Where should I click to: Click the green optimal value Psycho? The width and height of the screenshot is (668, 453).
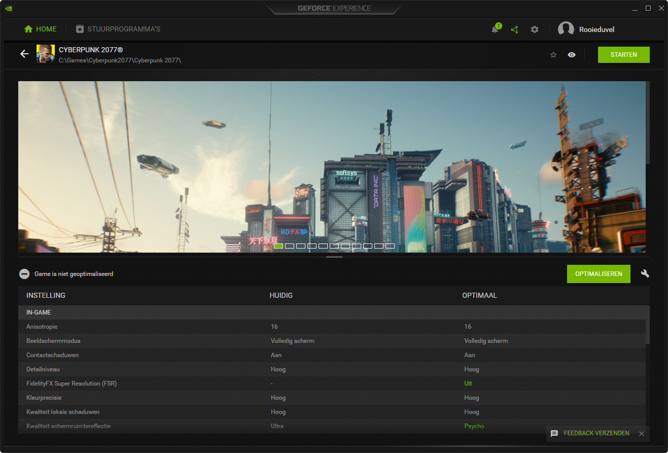click(474, 426)
